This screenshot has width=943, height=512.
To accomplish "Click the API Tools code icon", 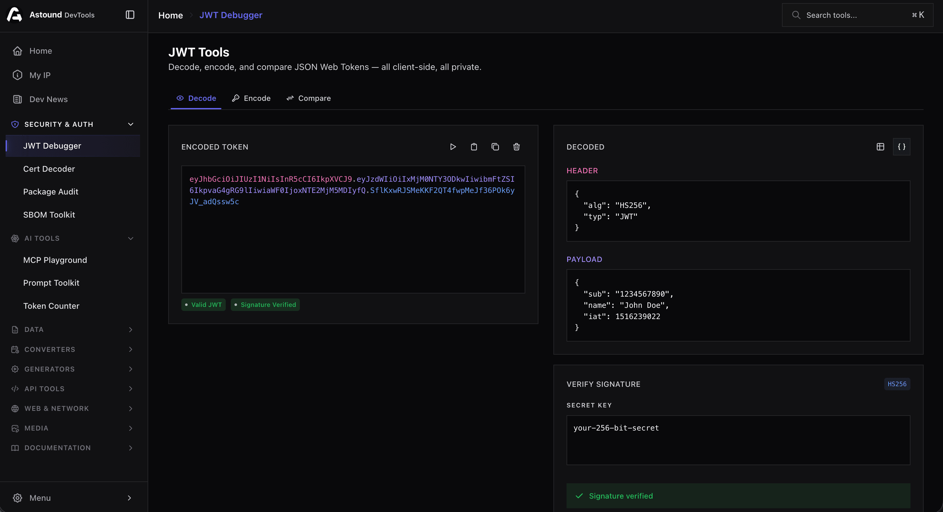I will pos(15,389).
